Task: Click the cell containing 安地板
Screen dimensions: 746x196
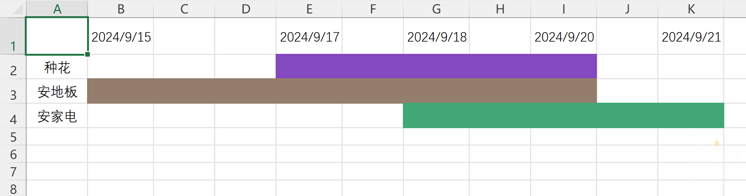Action: 57,91
